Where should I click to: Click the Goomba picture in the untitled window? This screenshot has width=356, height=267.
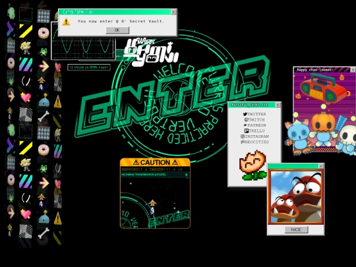[296, 197]
